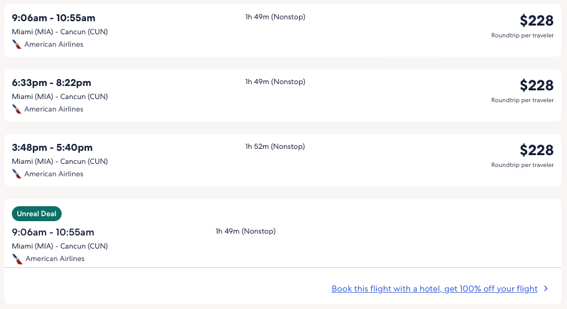Click 'American Airlines' text on the 6:33pm flight
The width and height of the screenshot is (567, 309).
click(54, 109)
